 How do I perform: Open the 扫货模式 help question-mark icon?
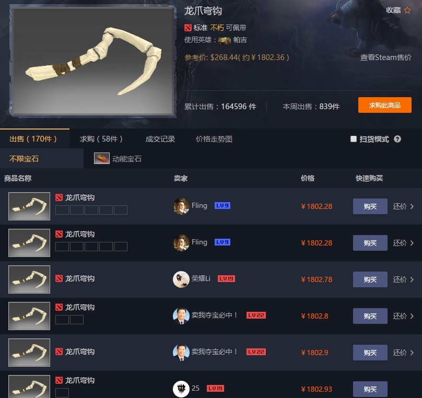click(397, 139)
